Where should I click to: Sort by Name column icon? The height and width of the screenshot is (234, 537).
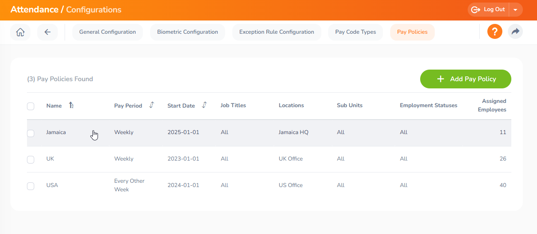coord(71,105)
